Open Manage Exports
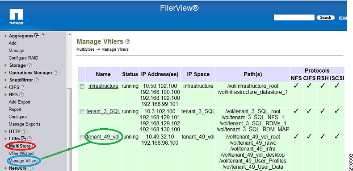 [x=25, y=124]
